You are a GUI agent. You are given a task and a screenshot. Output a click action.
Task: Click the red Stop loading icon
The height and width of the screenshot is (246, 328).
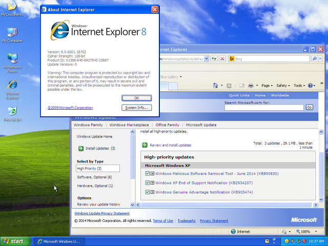point(222,59)
